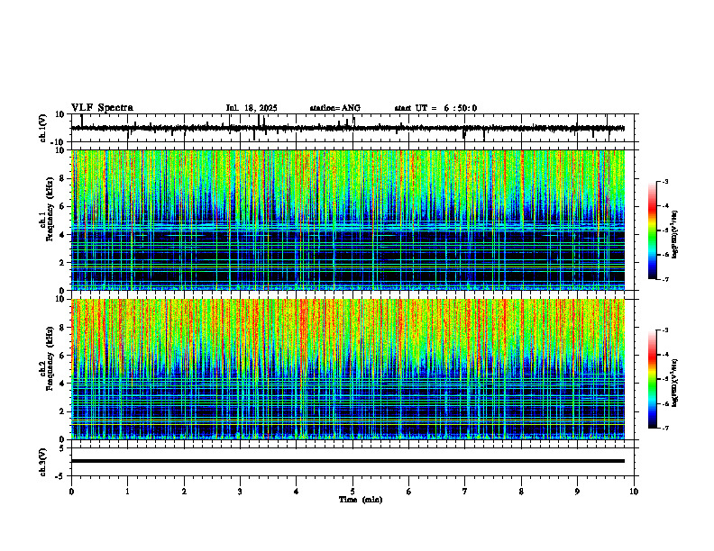Click the ch.1 spectrogram colorbar gradient
Screen dimensions: 714x551
coord(652,230)
